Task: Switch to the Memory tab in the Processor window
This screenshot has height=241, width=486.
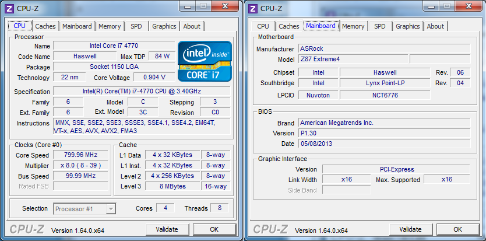Action: pyautogui.click(x=110, y=26)
